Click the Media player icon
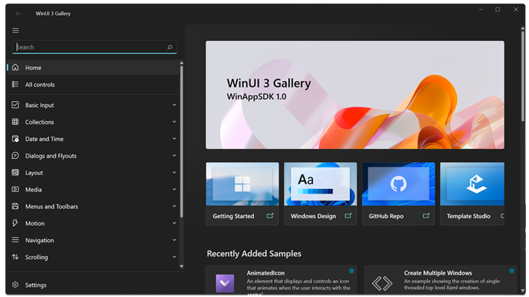529x297 pixels. click(15, 189)
